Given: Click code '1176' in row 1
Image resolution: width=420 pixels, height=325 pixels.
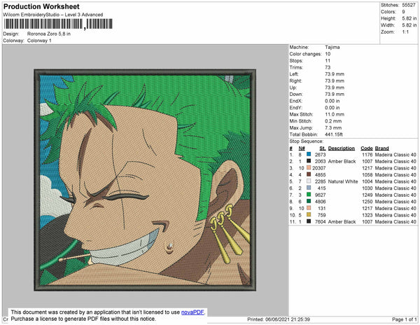Looking at the screenshot, I should 367,155.
